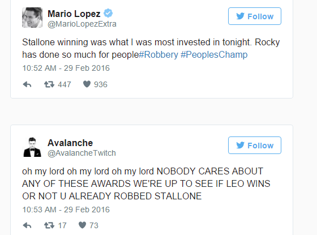Viewport: 317px width, 235px height.
Task: Reply to Avalanche's tweet
Action: [x=27, y=225]
